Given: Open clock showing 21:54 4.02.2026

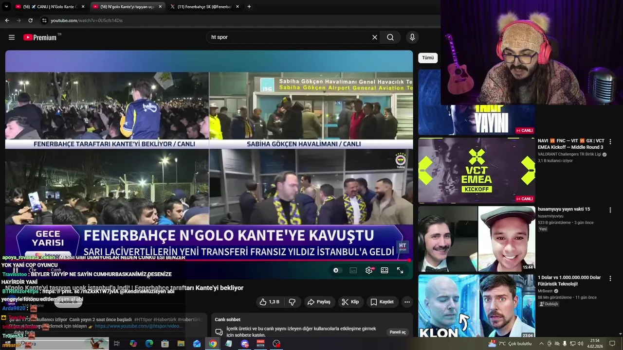Looking at the screenshot, I should (594, 344).
